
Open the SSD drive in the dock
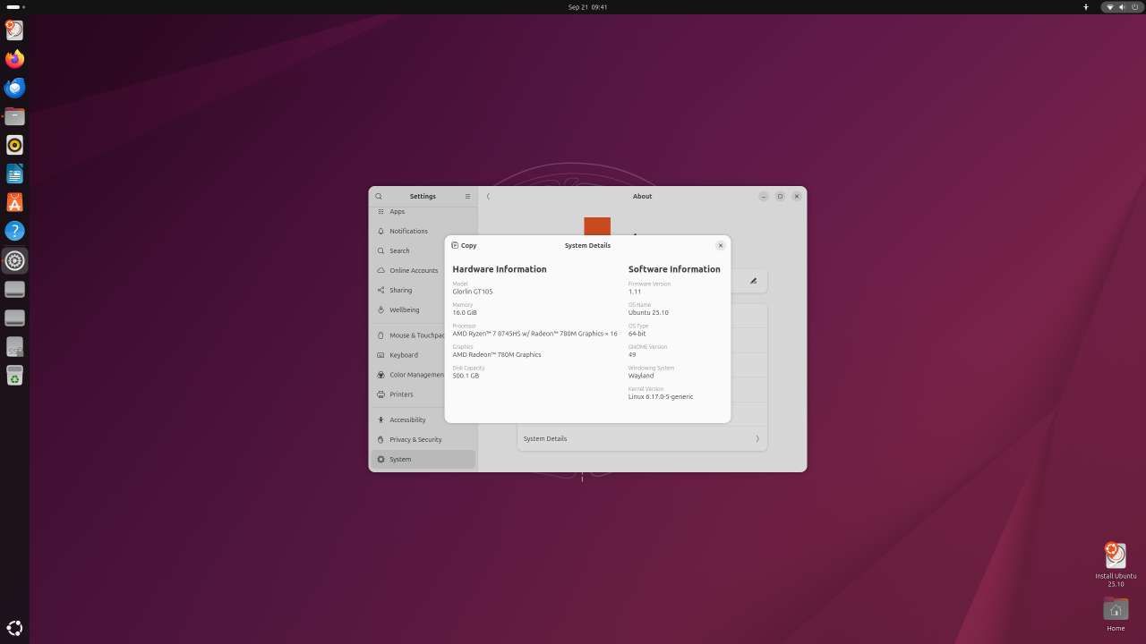14,347
